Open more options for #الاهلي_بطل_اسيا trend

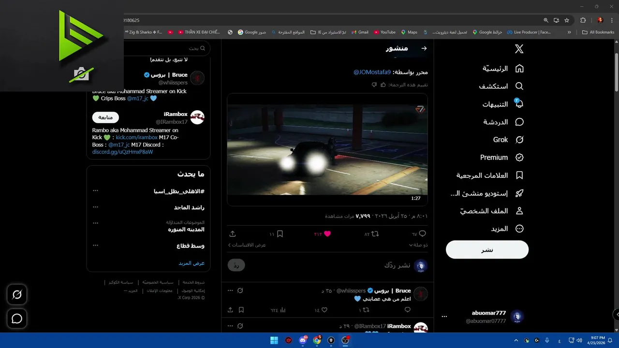(95, 190)
